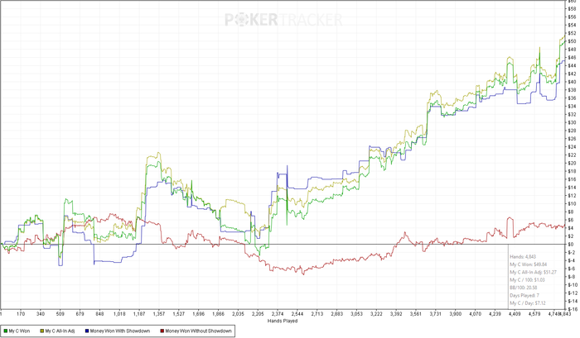Click the 'Hands: 4,843' stat line
The height and width of the screenshot is (338, 580).
point(523,256)
